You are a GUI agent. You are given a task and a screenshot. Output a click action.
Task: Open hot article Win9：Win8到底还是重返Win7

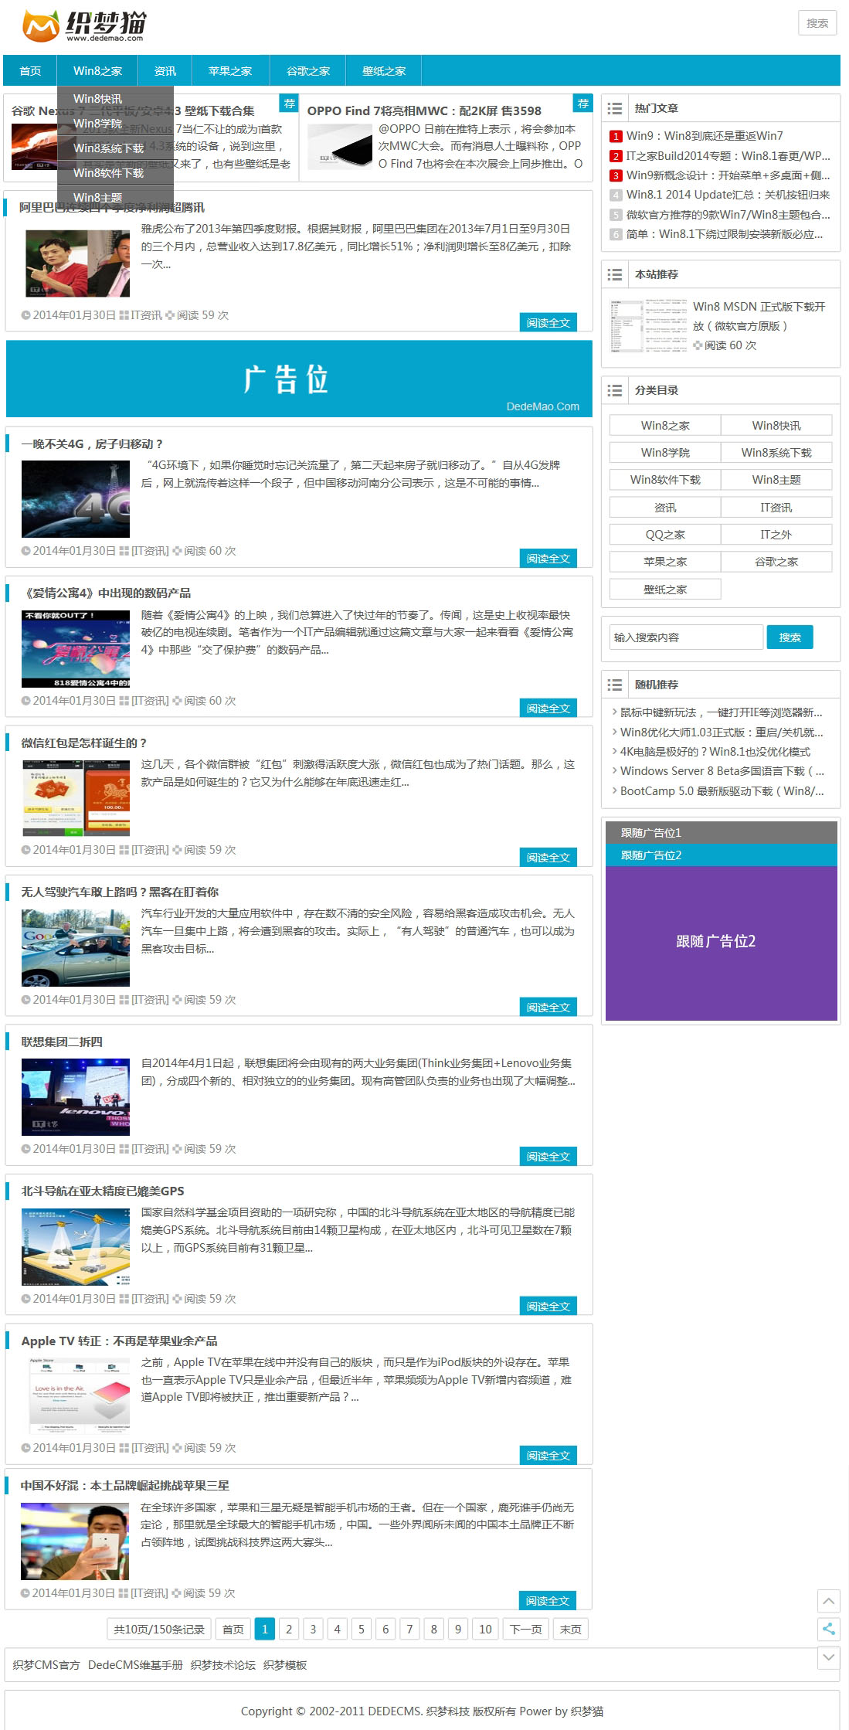(x=705, y=136)
